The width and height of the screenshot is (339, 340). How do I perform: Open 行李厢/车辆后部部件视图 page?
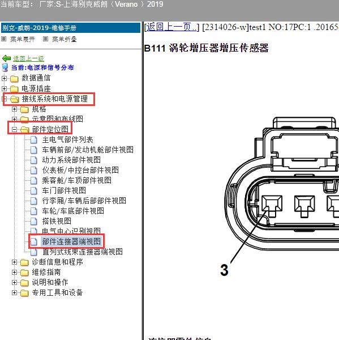coord(84,201)
